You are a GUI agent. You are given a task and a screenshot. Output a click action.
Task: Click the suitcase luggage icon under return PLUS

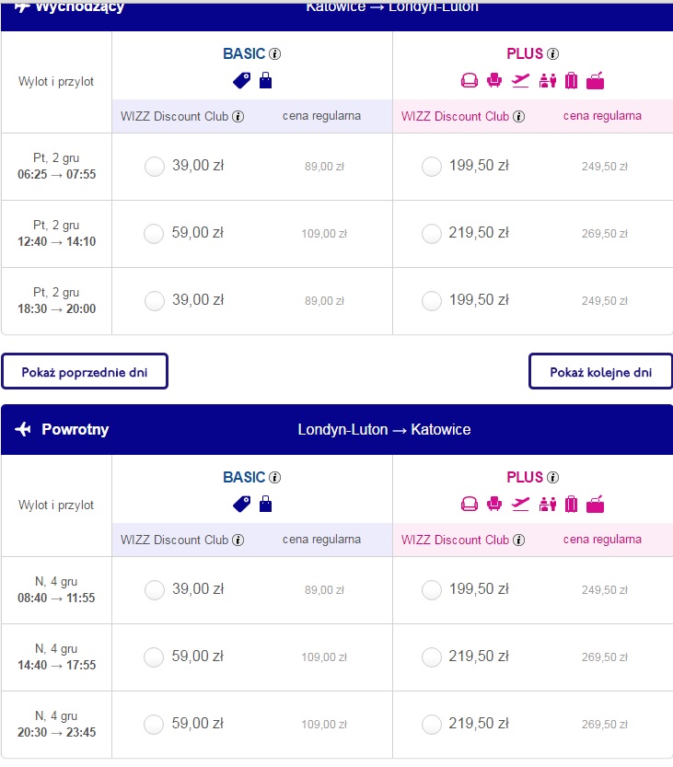571,505
